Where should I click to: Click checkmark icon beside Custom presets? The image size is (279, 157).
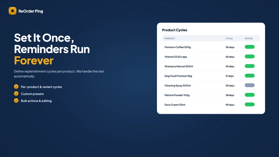coord(16,94)
